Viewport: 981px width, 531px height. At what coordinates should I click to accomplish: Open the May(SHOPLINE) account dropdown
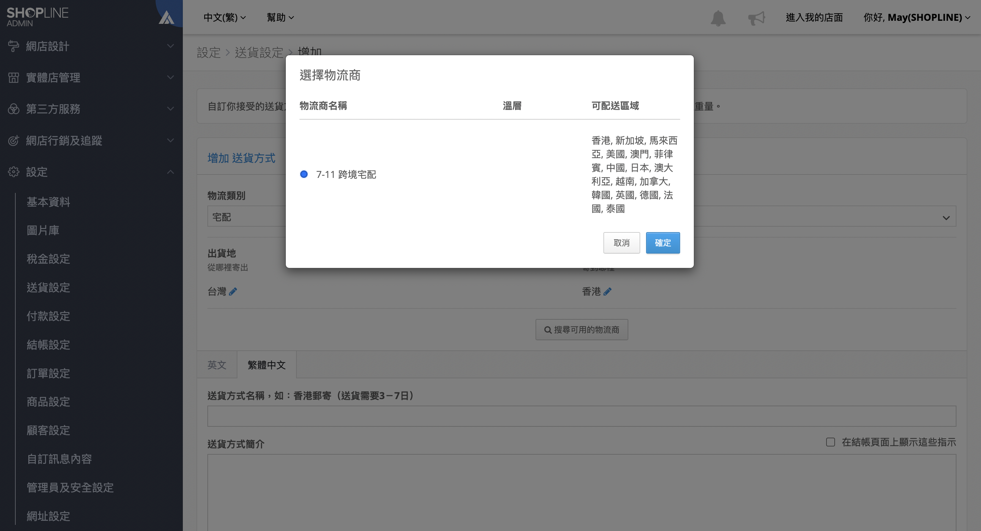click(x=917, y=17)
